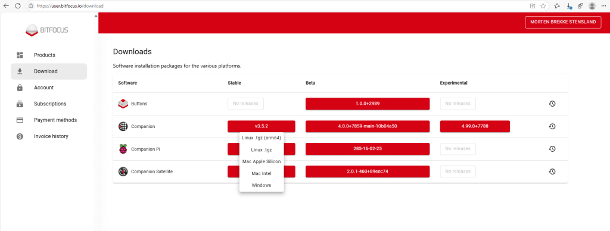Click the Bitfocus logo
Image resolution: width=610 pixels, height=231 pixels.
tap(46, 30)
